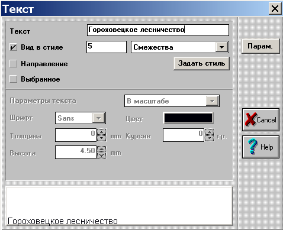Decrease Высота with the down arrow
The height and width of the screenshot is (230, 283).
102,156
